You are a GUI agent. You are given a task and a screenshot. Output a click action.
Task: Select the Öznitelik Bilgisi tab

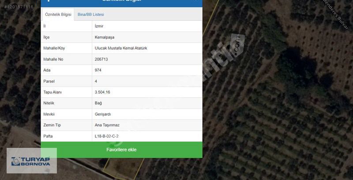pyautogui.click(x=58, y=15)
